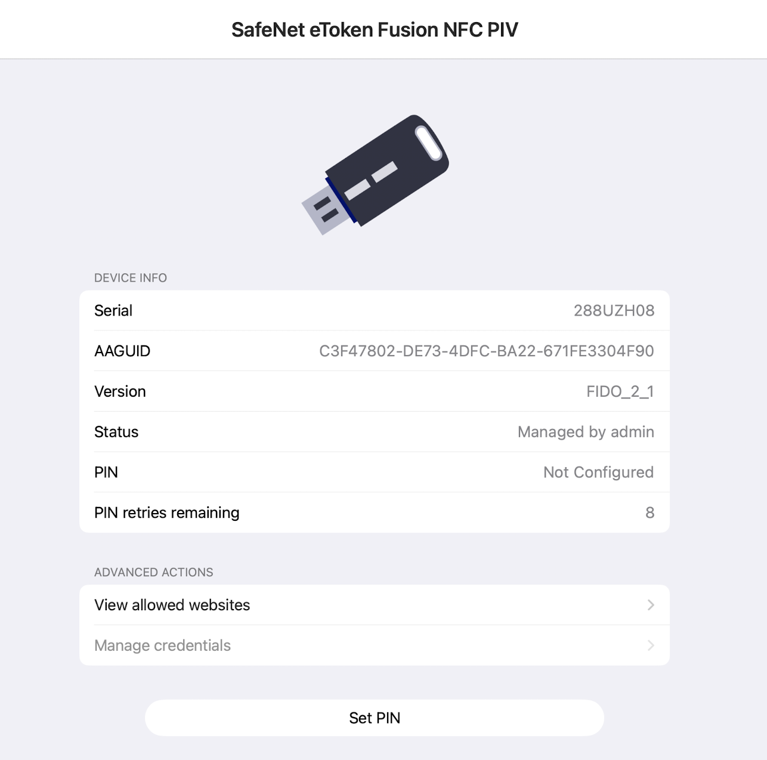
Task: Click the ADVANCED ACTIONS section header
Action: [x=153, y=572]
